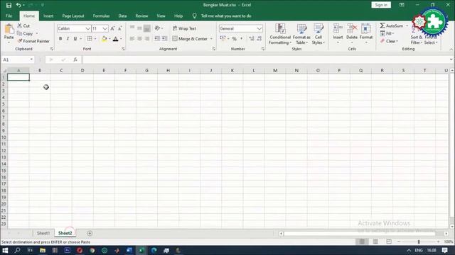Click the Delete cells icon
The height and width of the screenshot is (255, 455).
point(352,29)
